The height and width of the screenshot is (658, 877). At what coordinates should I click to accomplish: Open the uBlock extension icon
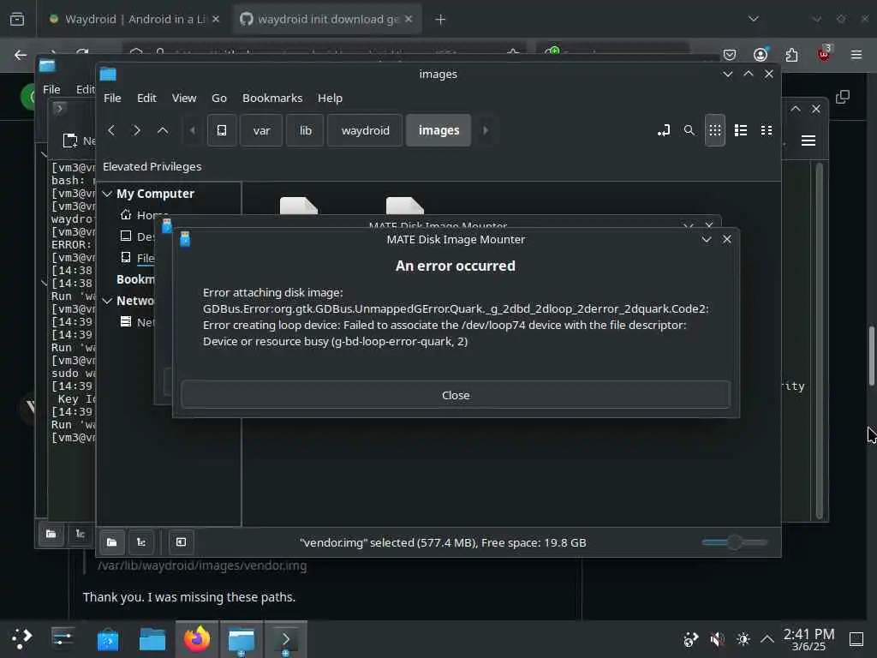pyautogui.click(x=824, y=54)
